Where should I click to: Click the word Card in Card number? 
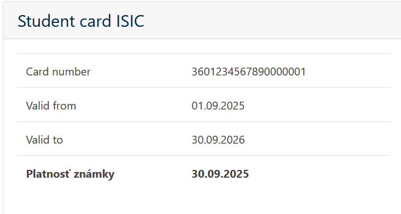(37, 72)
